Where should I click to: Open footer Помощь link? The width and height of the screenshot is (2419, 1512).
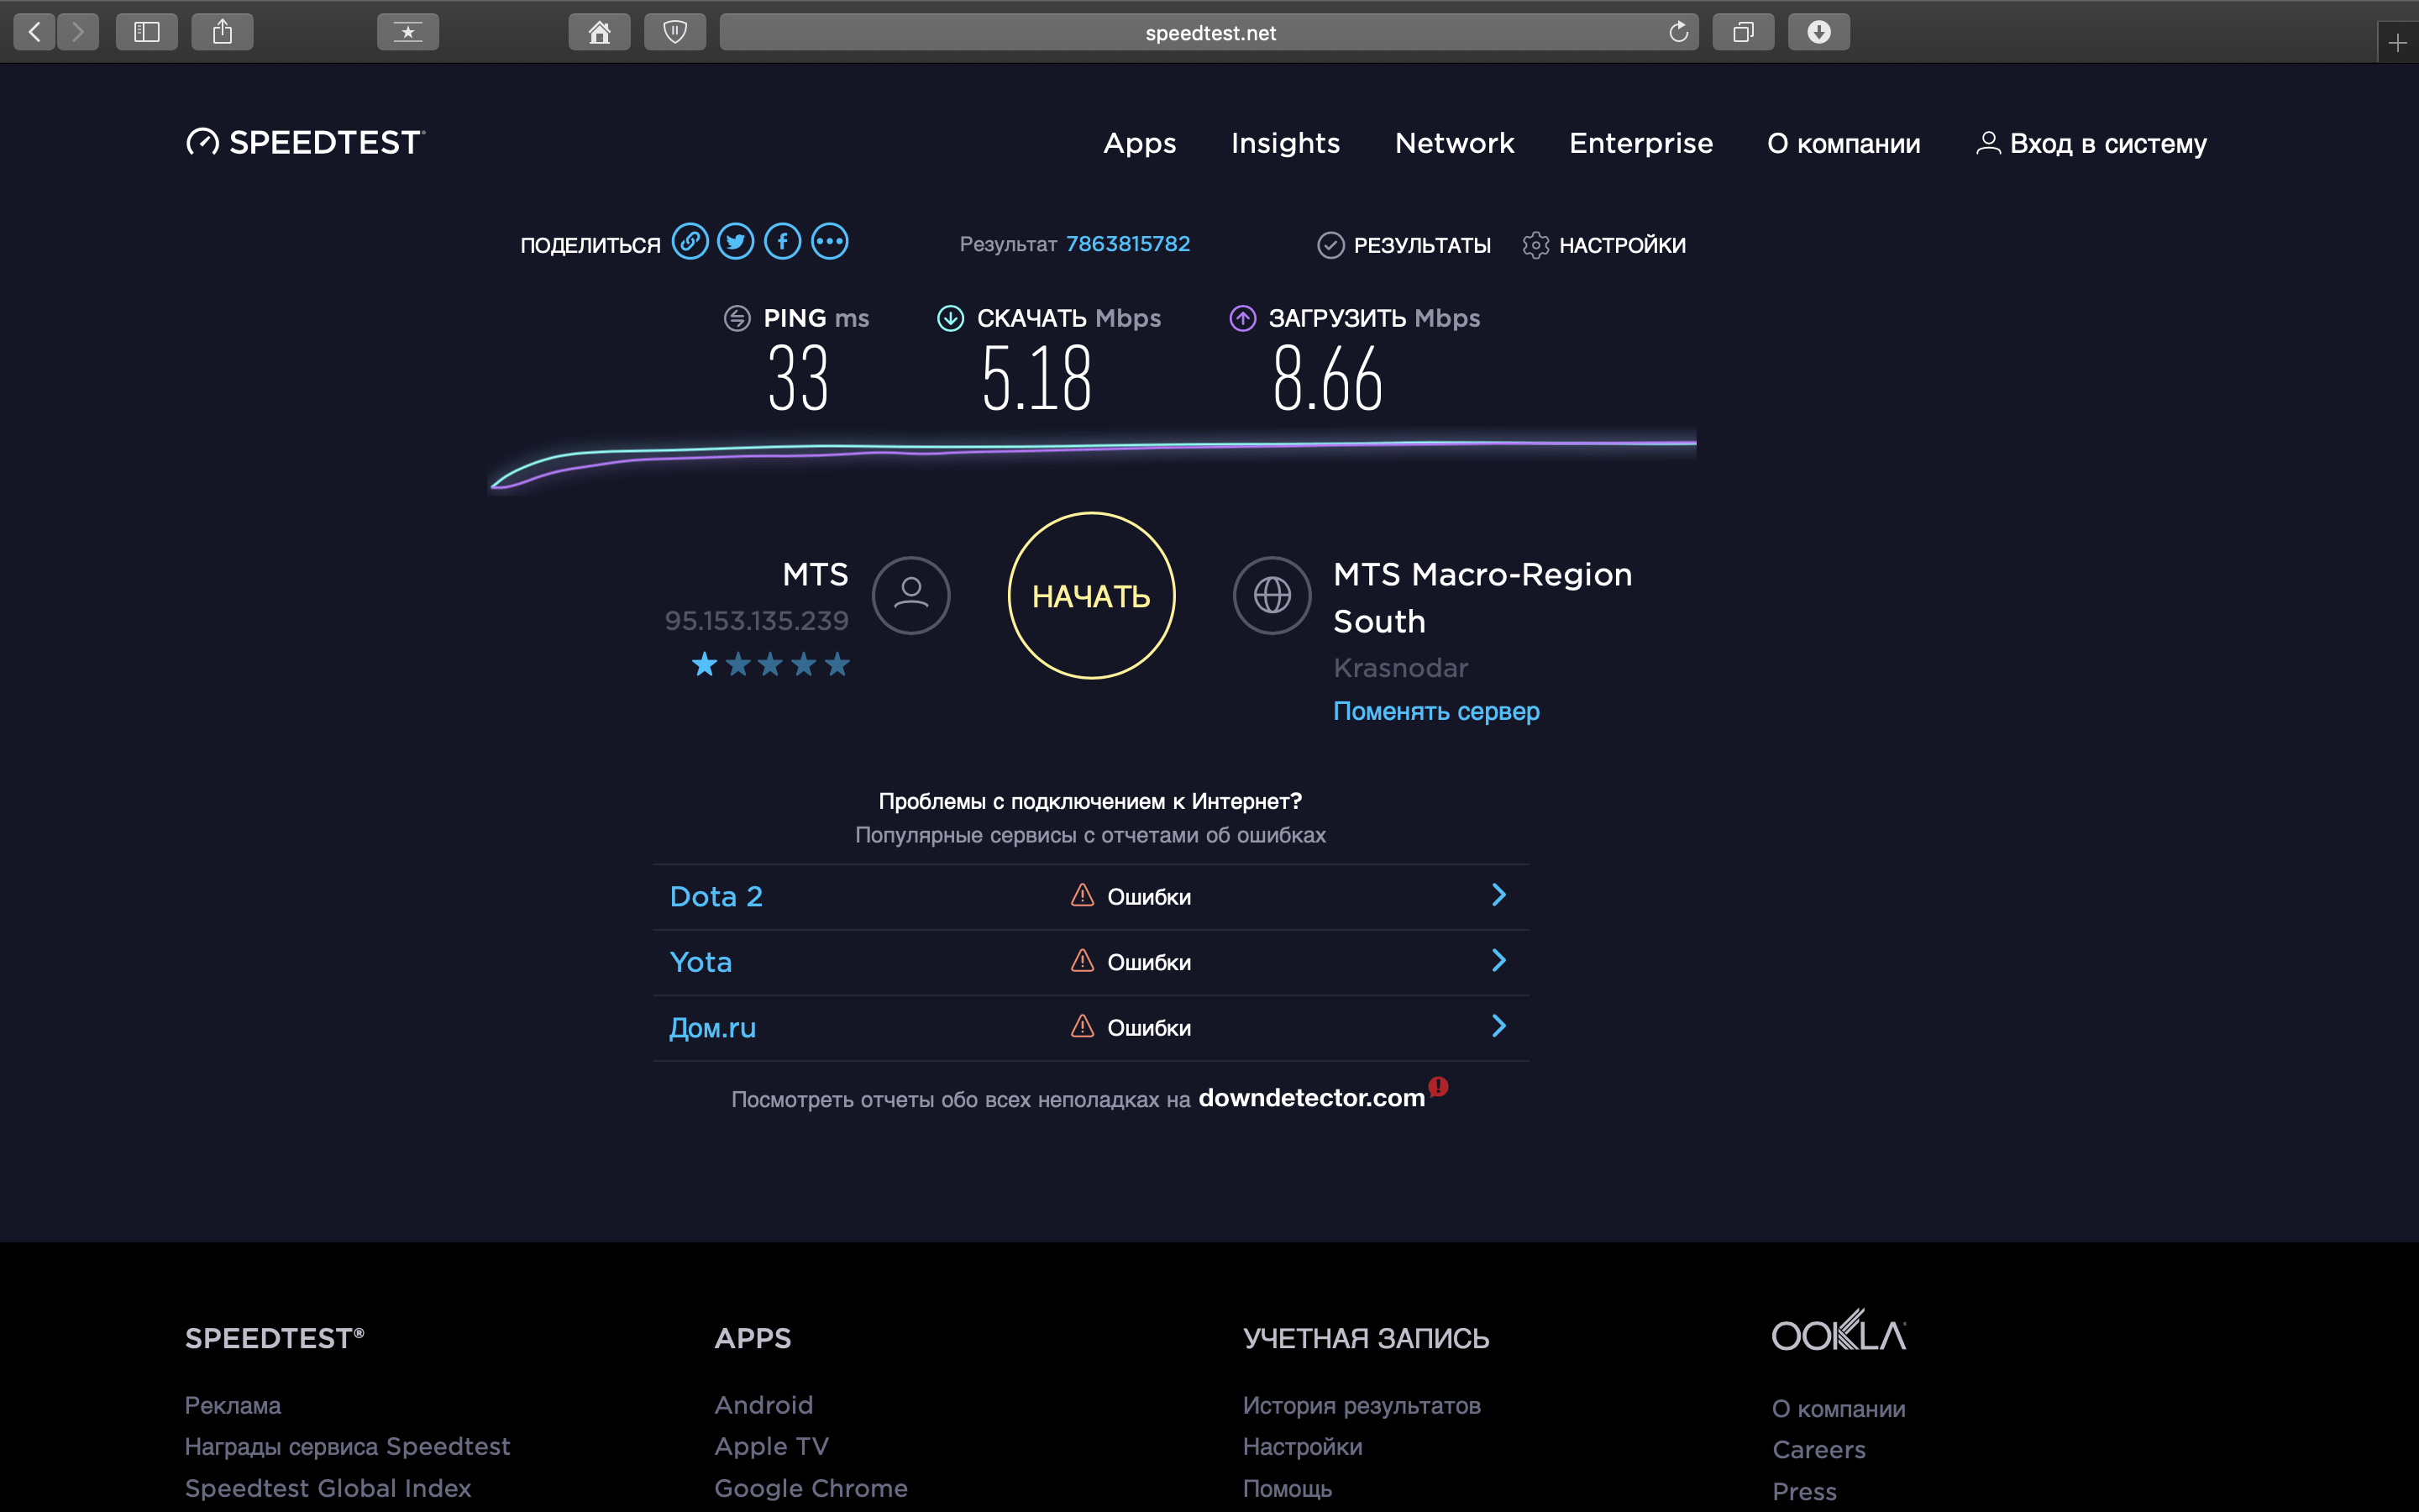click(x=1288, y=1489)
